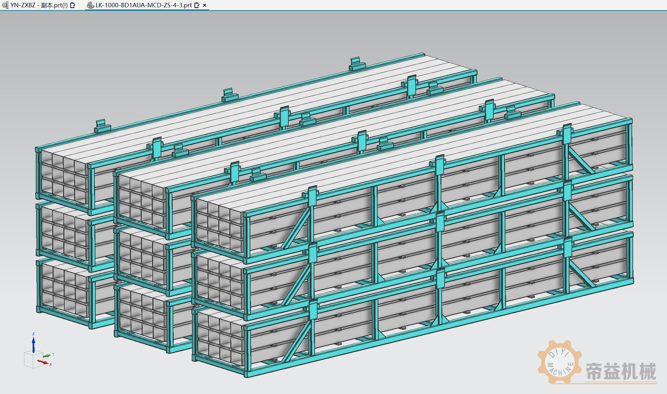Click the red X axis of view triad
Image resolution: width=667 pixels, height=394 pixels.
click(x=44, y=362)
